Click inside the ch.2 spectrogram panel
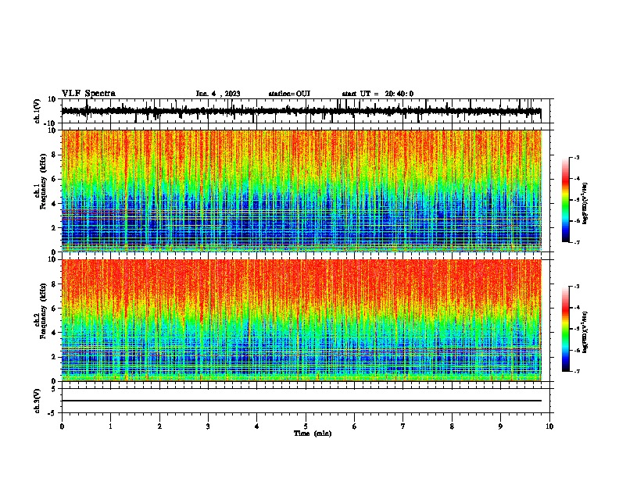 click(x=301, y=320)
